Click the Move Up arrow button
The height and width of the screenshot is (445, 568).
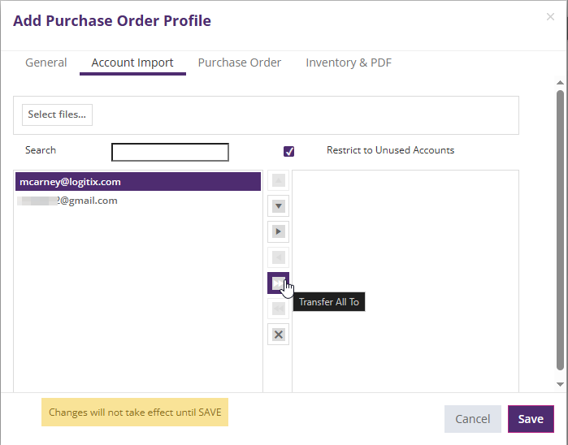coord(278,180)
